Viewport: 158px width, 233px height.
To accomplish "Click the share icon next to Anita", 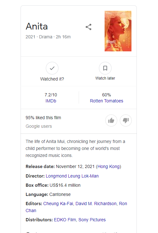I will coord(88,27).
